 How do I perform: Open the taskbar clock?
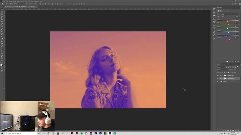(233, 133)
